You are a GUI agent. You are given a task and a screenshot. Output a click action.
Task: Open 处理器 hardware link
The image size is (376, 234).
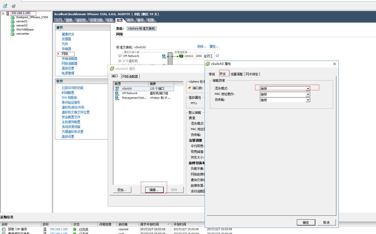[66, 39]
